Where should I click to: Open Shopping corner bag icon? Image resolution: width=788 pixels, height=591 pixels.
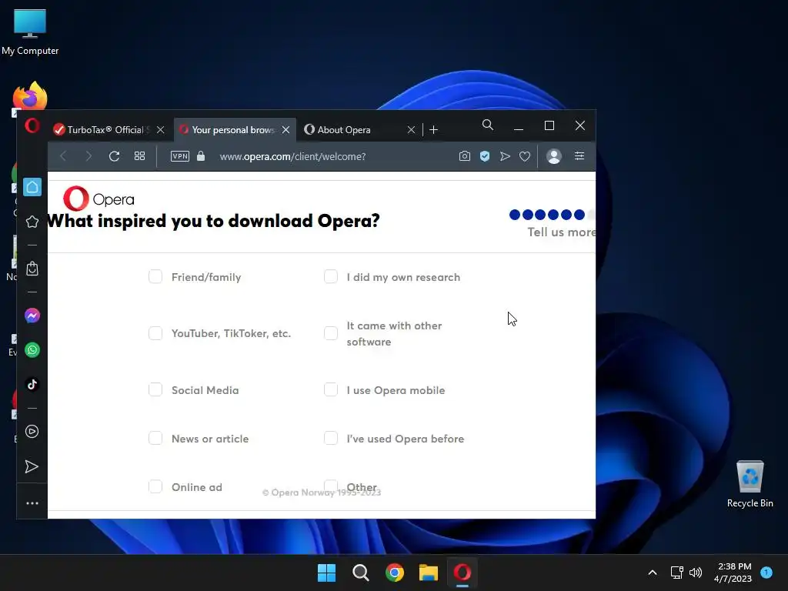[x=32, y=269]
